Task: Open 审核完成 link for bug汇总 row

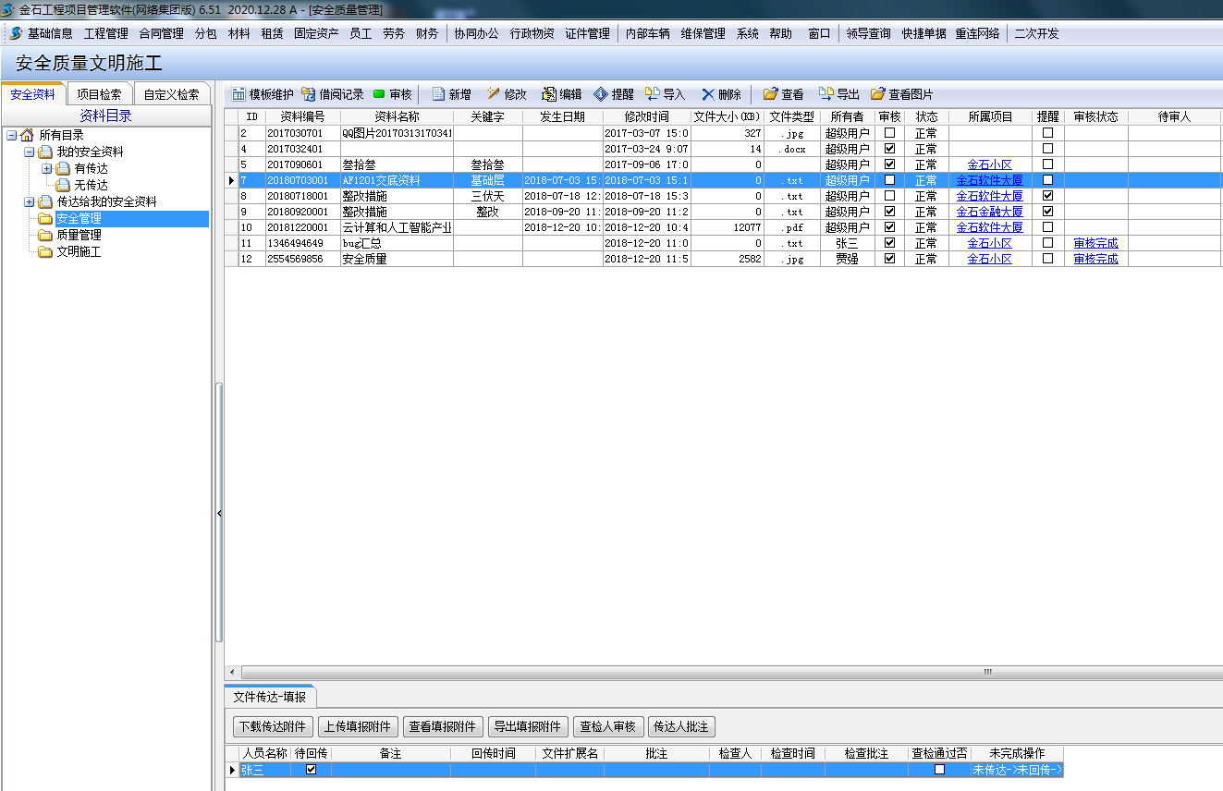Action: click(1095, 243)
